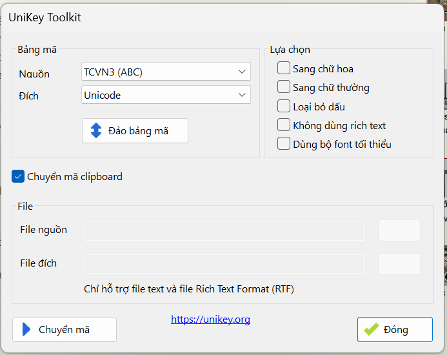Image resolution: width=447 pixels, height=355 pixels.
Task: Click the UniKey Toolkit title bar
Action: click(194, 17)
